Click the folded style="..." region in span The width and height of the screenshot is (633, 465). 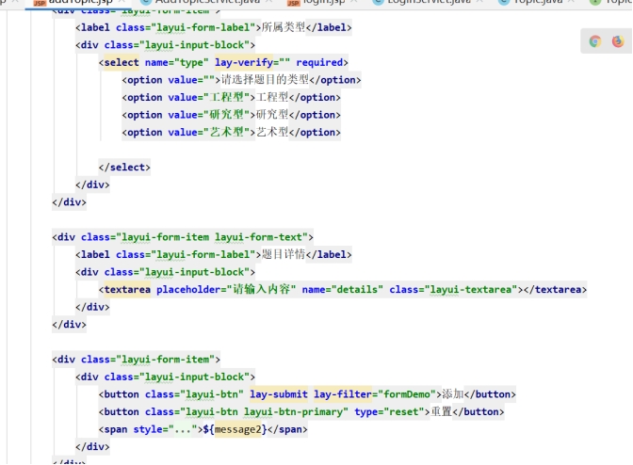(x=183, y=429)
